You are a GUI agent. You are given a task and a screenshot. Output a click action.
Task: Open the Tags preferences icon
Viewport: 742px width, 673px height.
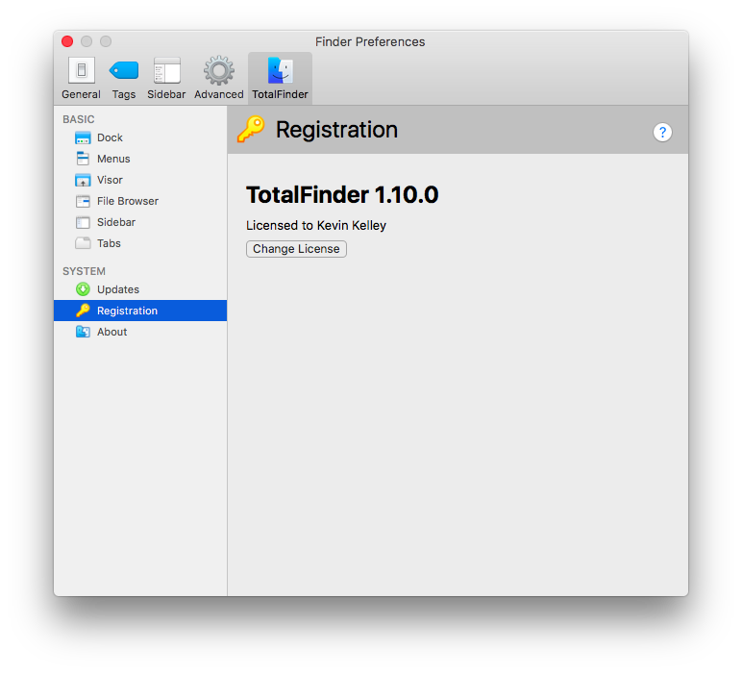124,70
